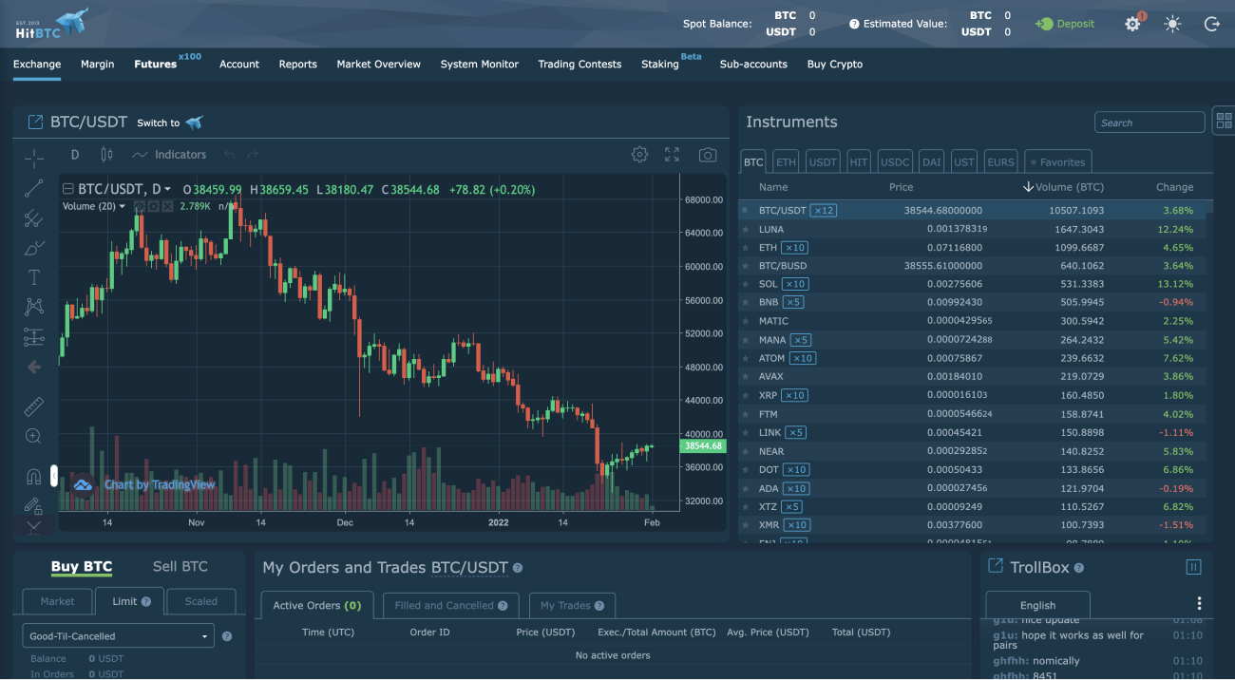Click the instruments Search field
Screen dimensions: 1235x680
(x=1149, y=122)
